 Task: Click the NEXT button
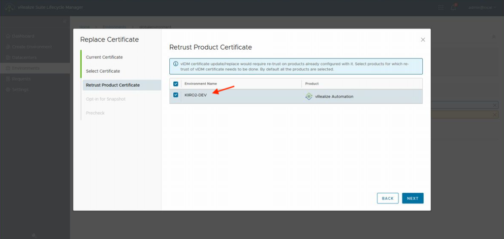(x=413, y=198)
